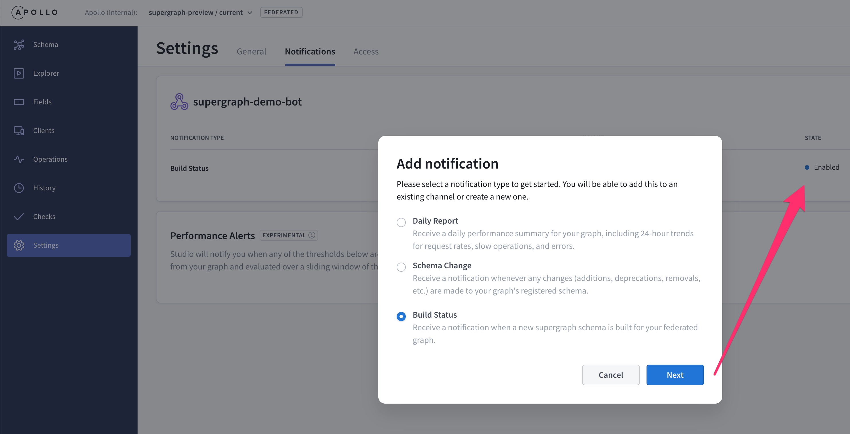
Task: Click the History icon in sidebar
Action: (19, 188)
